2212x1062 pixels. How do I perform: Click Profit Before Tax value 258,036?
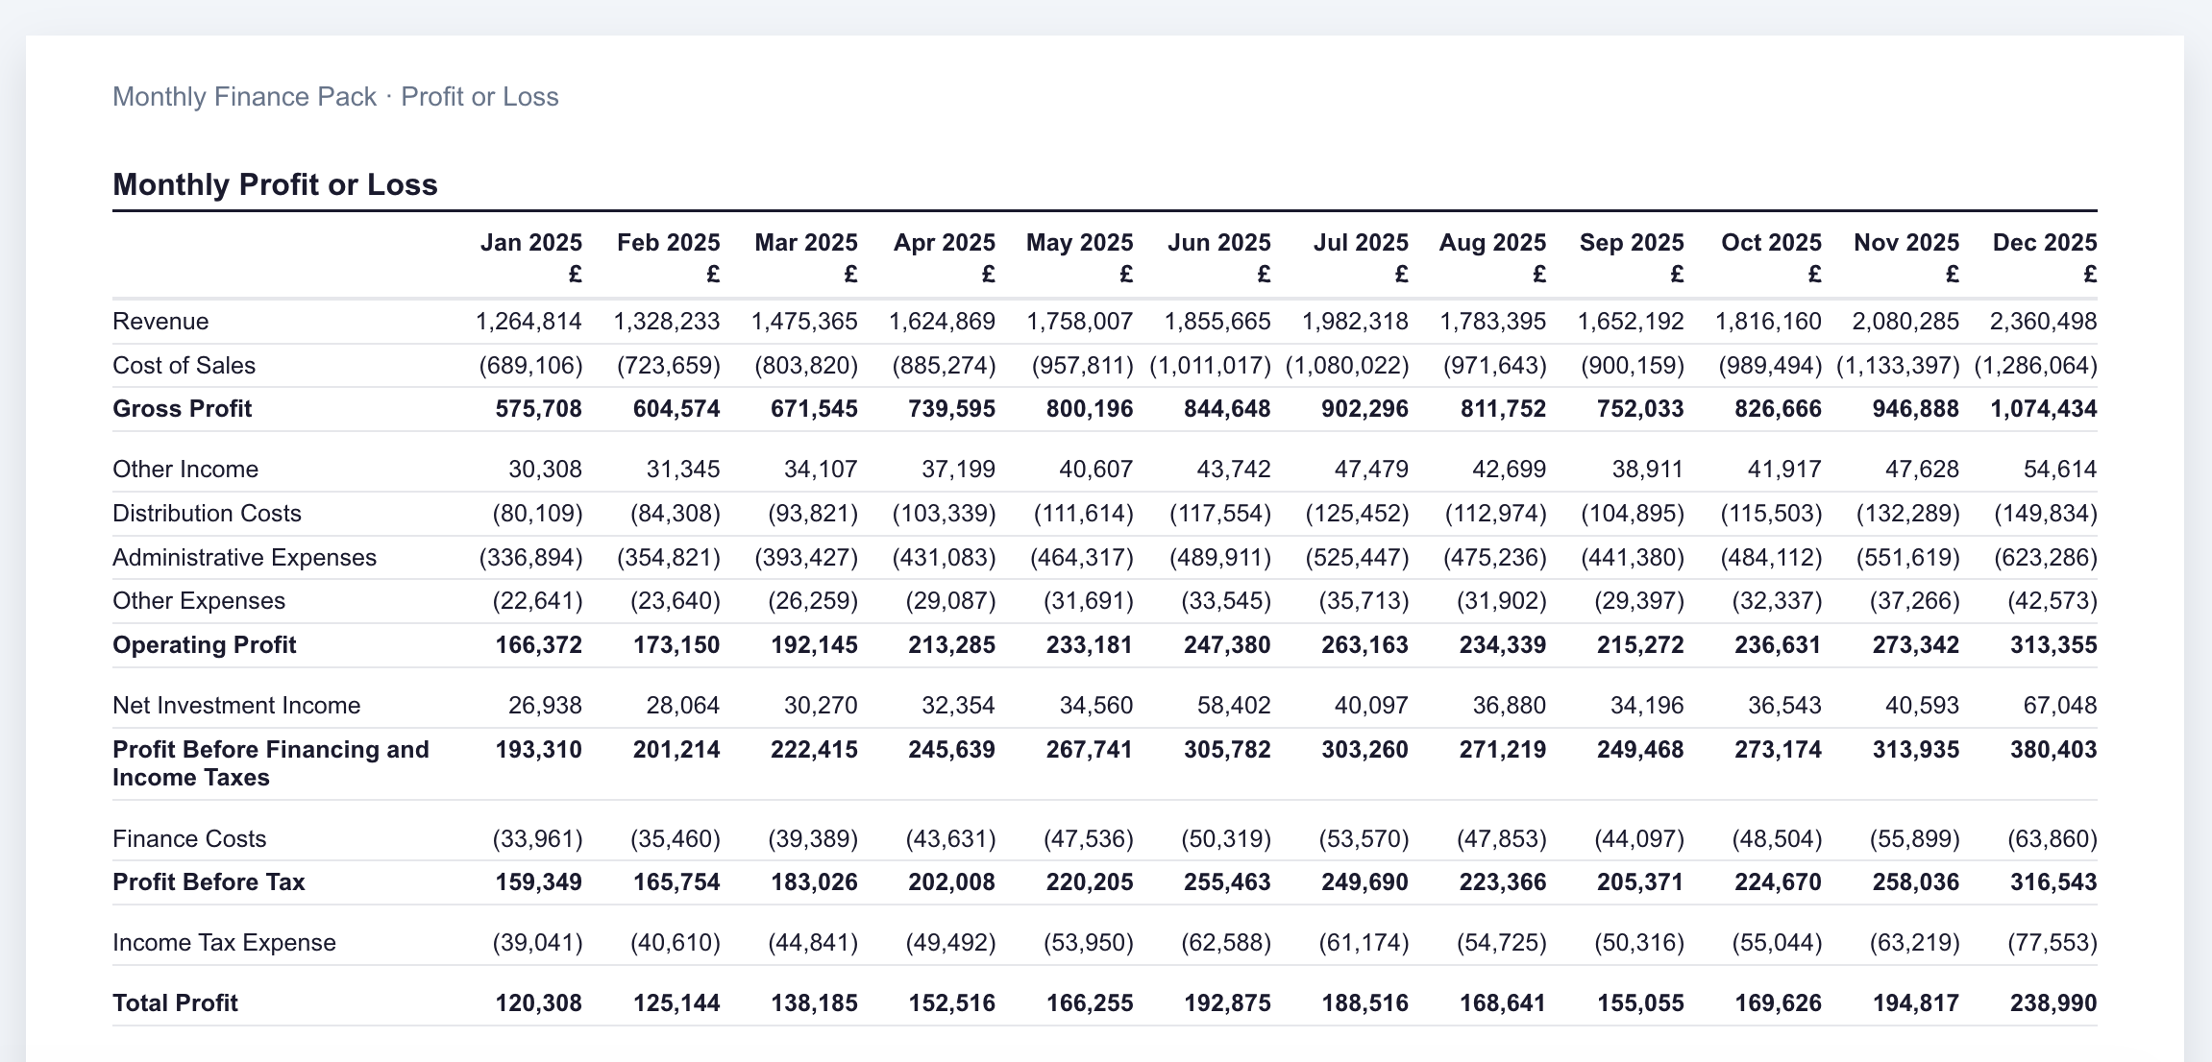point(1915,881)
